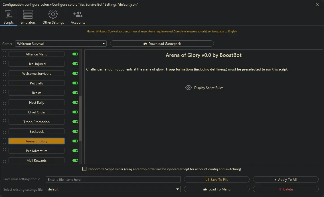Disable the Heal Injured script toggle
Image resolution: width=324 pixels, height=197 pixels.
(x=75, y=64)
